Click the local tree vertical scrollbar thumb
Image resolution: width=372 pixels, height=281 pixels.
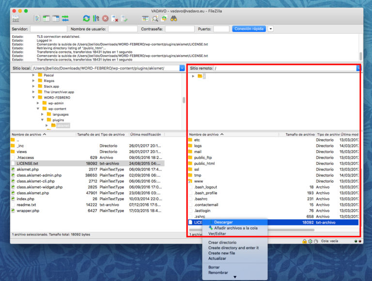pos(184,100)
